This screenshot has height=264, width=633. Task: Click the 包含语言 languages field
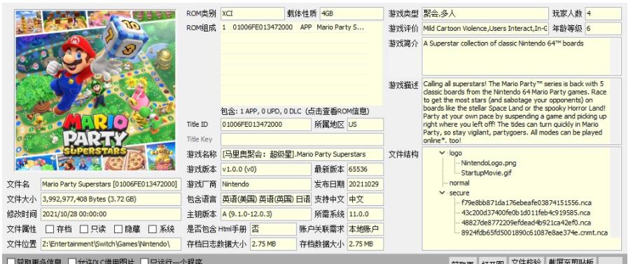tap(265, 199)
